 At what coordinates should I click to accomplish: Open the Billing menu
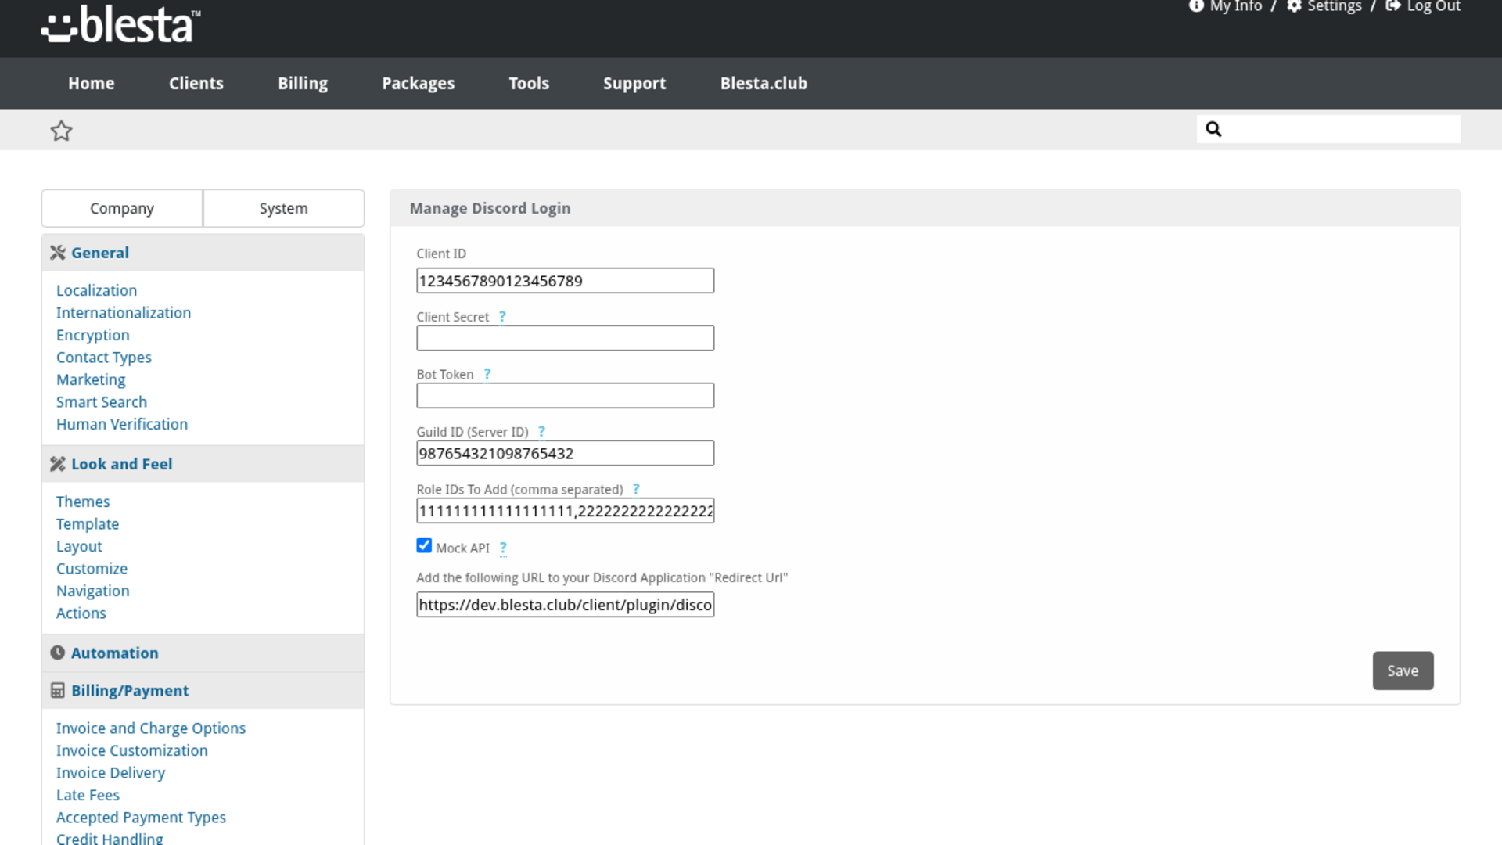click(x=303, y=83)
